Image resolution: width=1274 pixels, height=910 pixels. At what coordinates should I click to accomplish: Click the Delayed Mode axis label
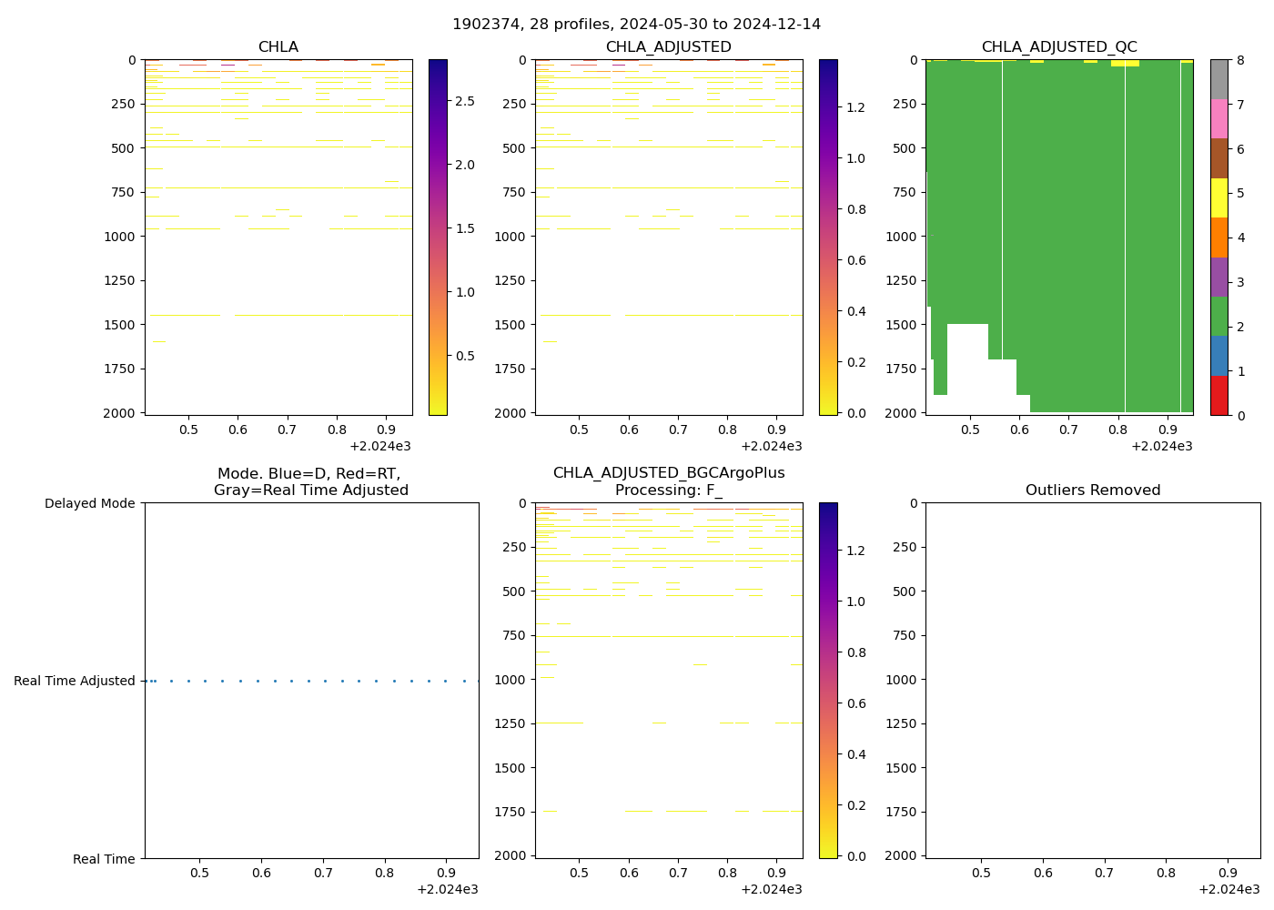(89, 503)
